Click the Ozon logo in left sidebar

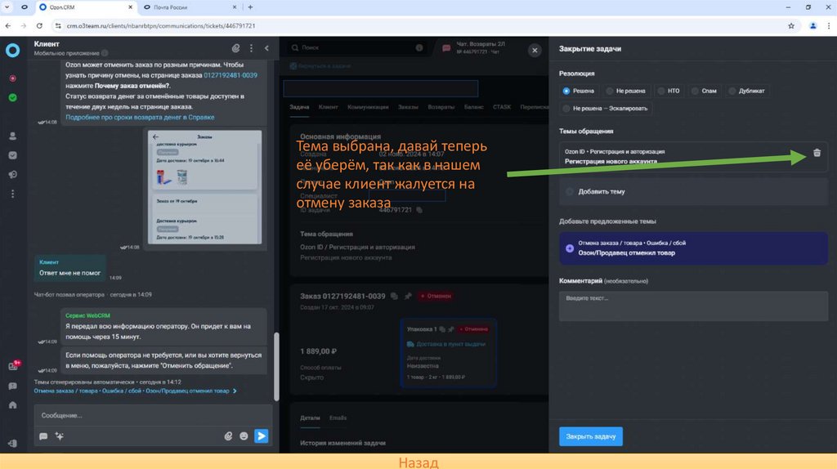point(13,50)
